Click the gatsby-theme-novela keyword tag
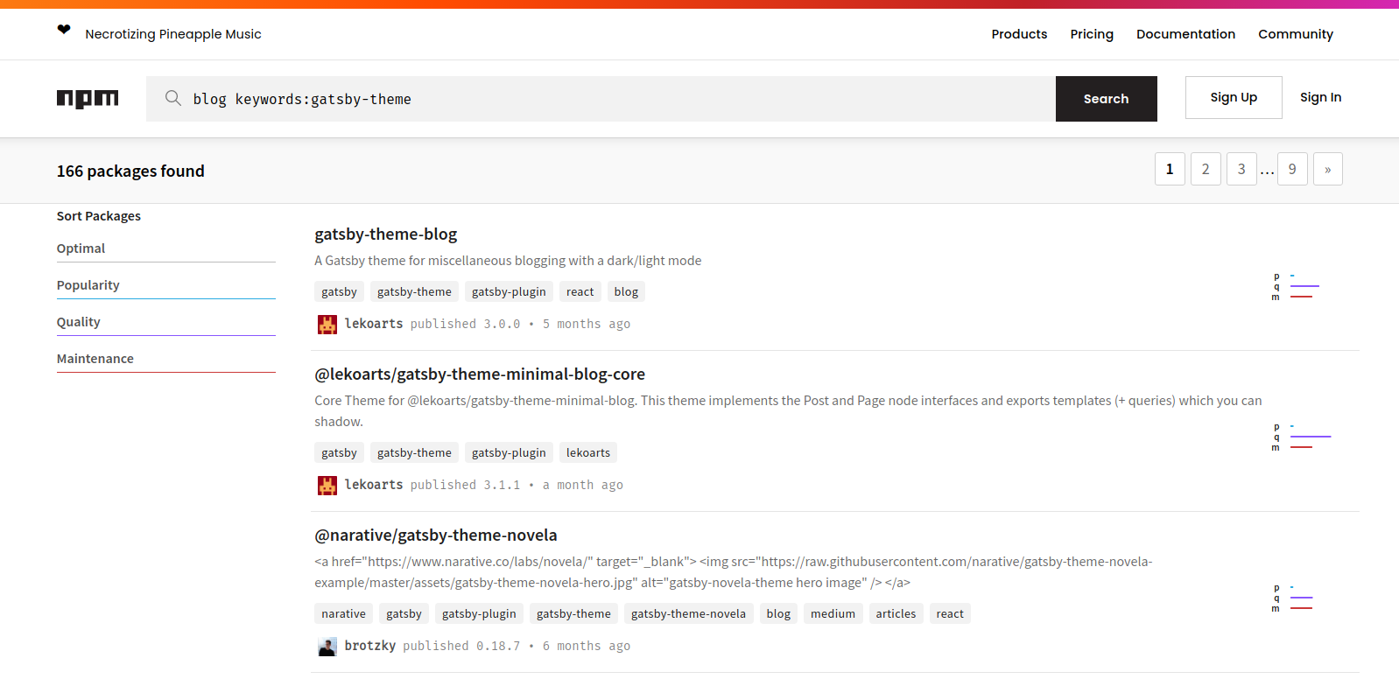The height and width of the screenshot is (686, 1399). 688,614
